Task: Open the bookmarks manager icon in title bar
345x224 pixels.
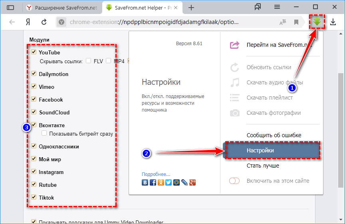Action: pyautogui.click(x=258, y=7)
